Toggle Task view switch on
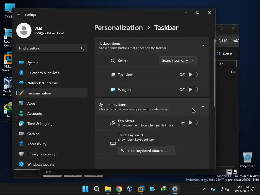The width and height of the screenshot is (260, 195). [x=192, y=75]
